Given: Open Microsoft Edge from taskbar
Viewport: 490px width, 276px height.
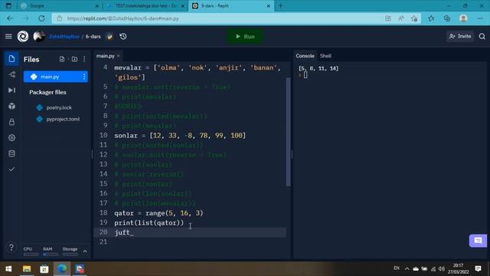Looking at the screenshot, I should tap(62, 269).
